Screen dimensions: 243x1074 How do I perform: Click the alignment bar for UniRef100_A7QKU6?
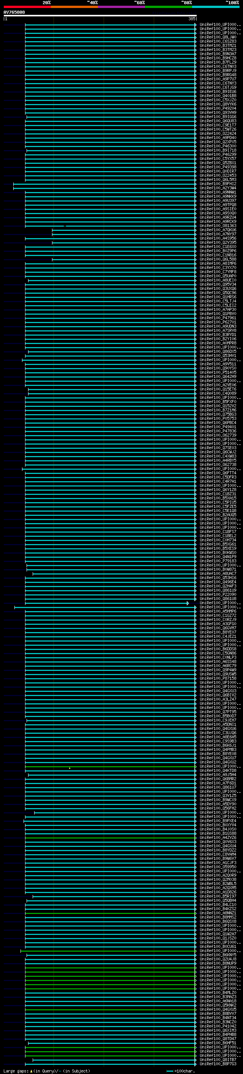tap(124, 230)
